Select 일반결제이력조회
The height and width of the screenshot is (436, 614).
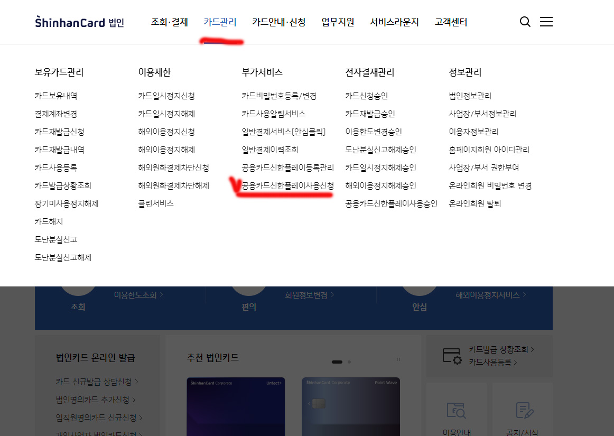click(270, 150)
